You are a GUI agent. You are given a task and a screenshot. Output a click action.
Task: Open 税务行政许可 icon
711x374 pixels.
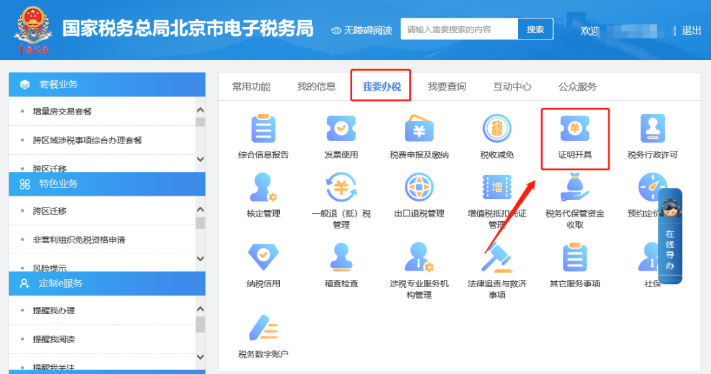[x=652, y=129]
